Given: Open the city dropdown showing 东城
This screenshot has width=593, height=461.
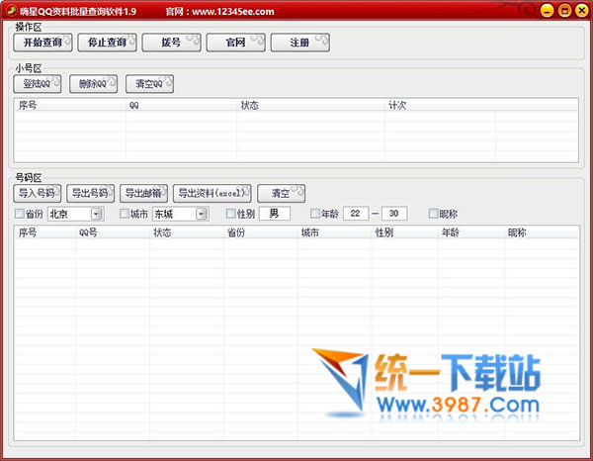Looking at the screenshot, I should point(181,214).
